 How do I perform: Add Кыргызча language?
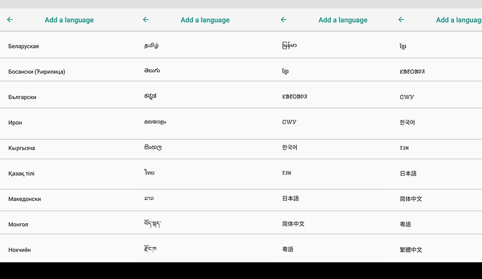[x=22, y=148]
